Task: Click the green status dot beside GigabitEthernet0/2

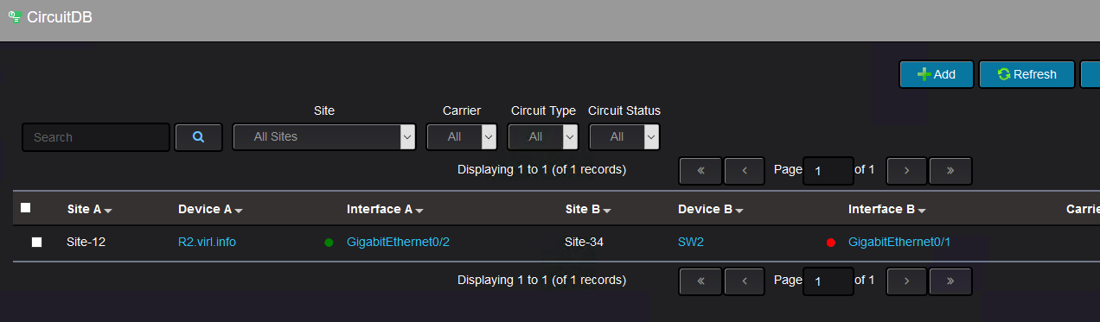Action: click(329, 243)
